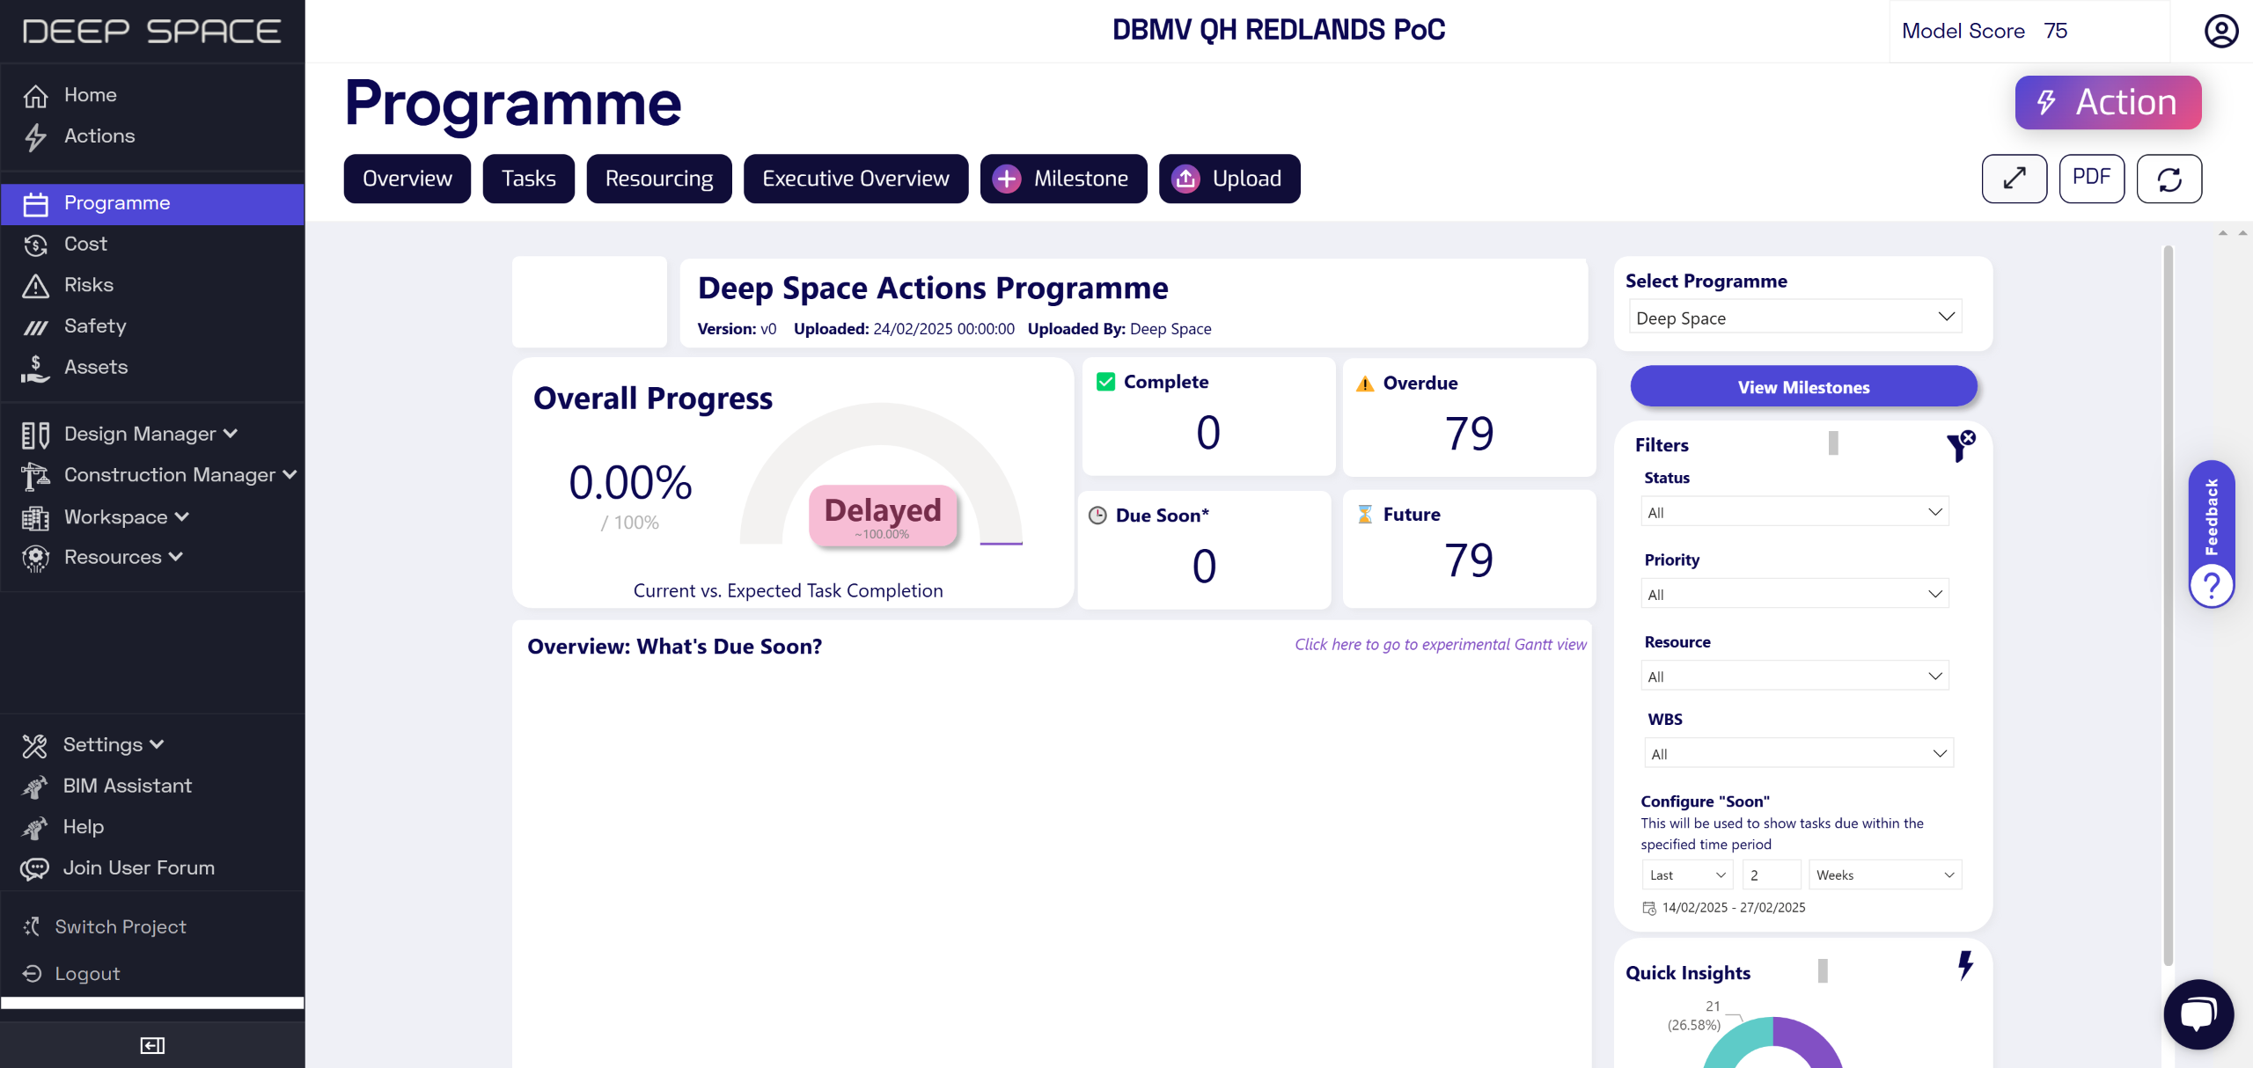2253x1068 pixels.
Task: Toggle the Quick Insights panel handle
Action: 1823,970
